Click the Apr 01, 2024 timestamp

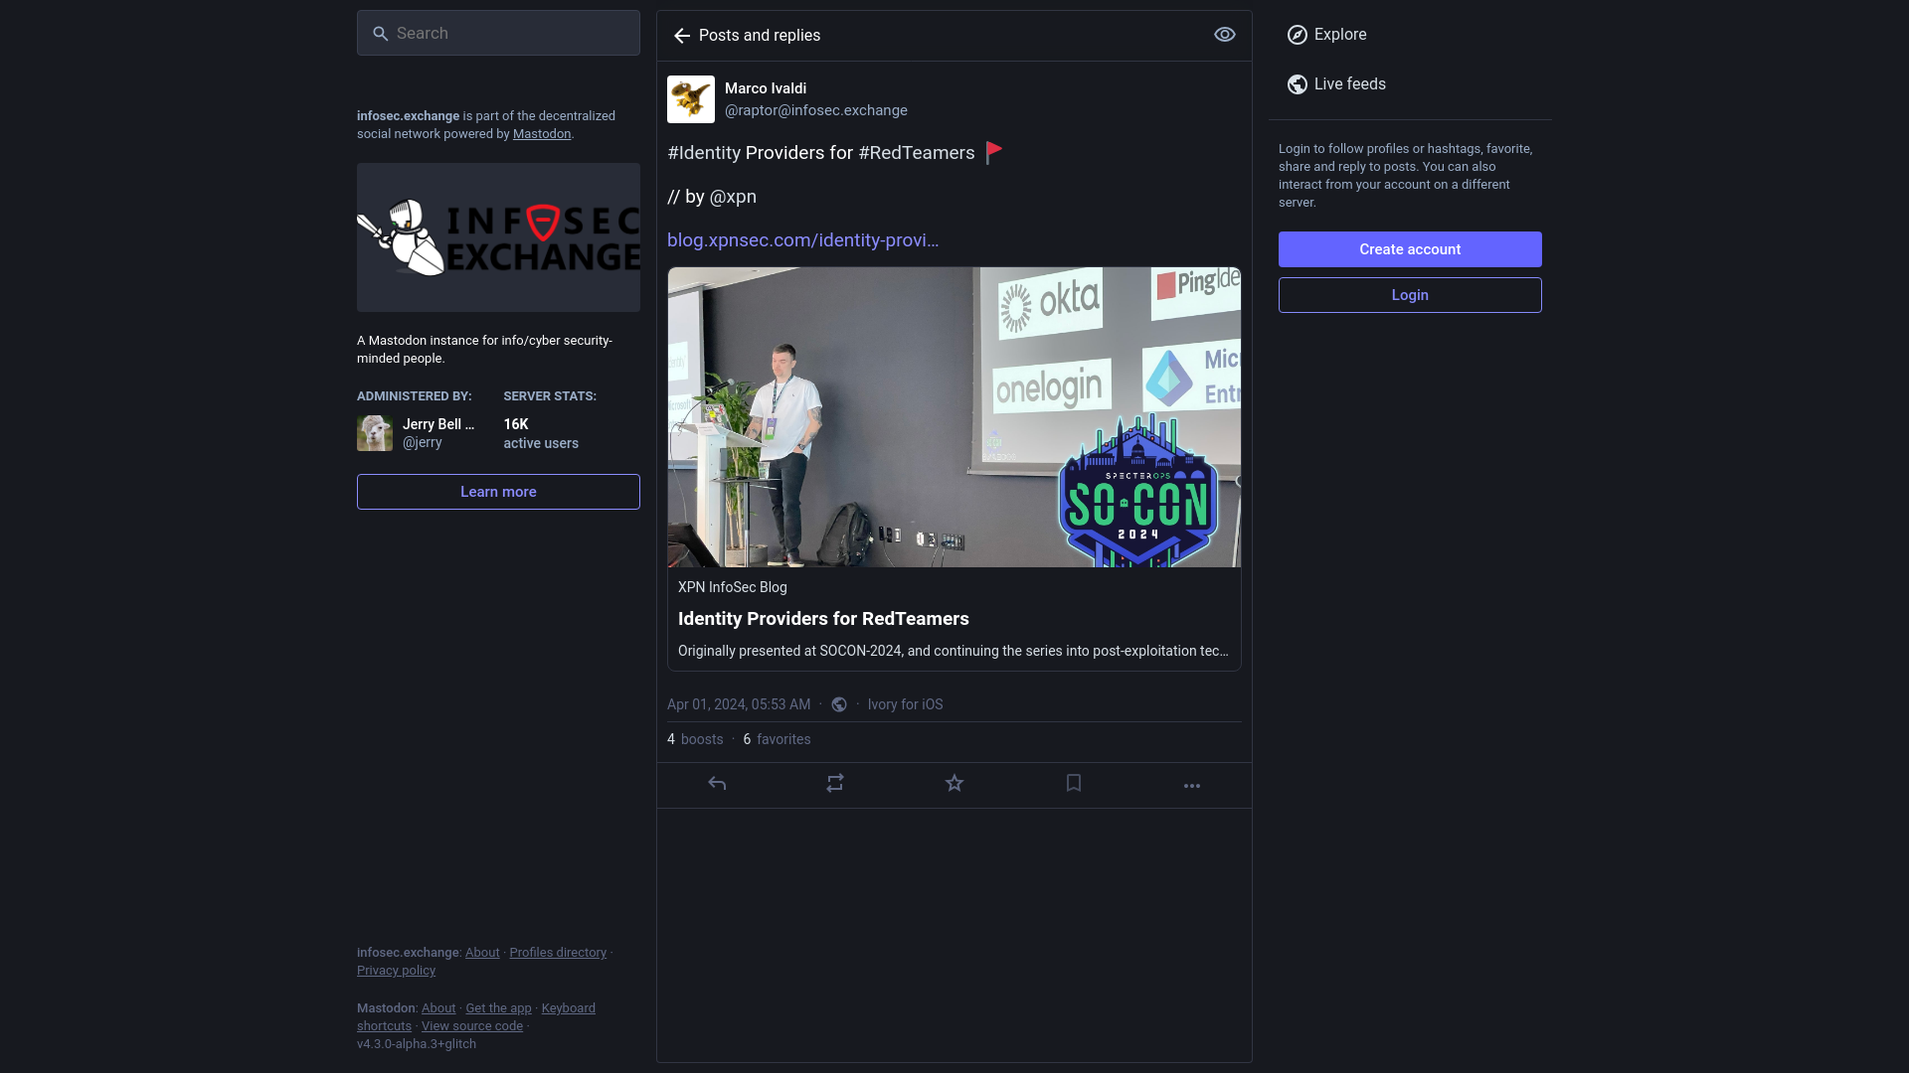[x=739, y=704]
